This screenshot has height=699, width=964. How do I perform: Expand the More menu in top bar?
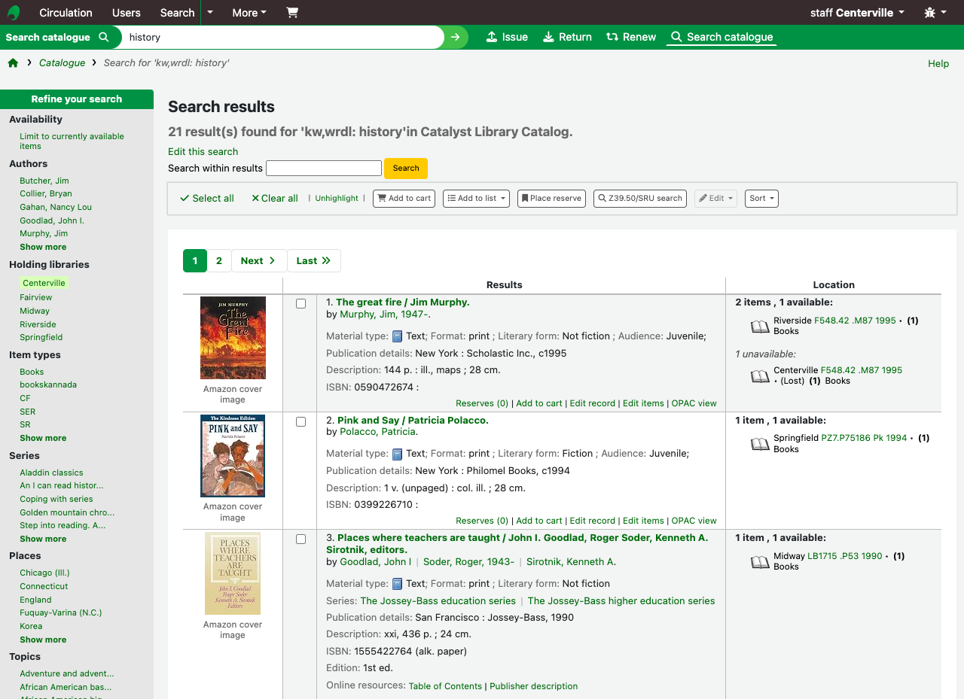click(x=249, y=13)
